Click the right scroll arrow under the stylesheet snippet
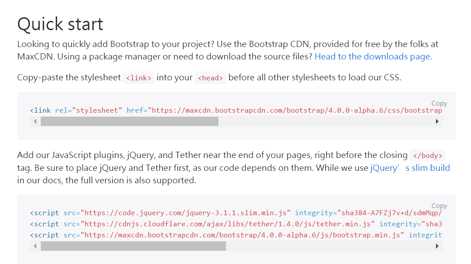471x264 pixels. [436, 121]
